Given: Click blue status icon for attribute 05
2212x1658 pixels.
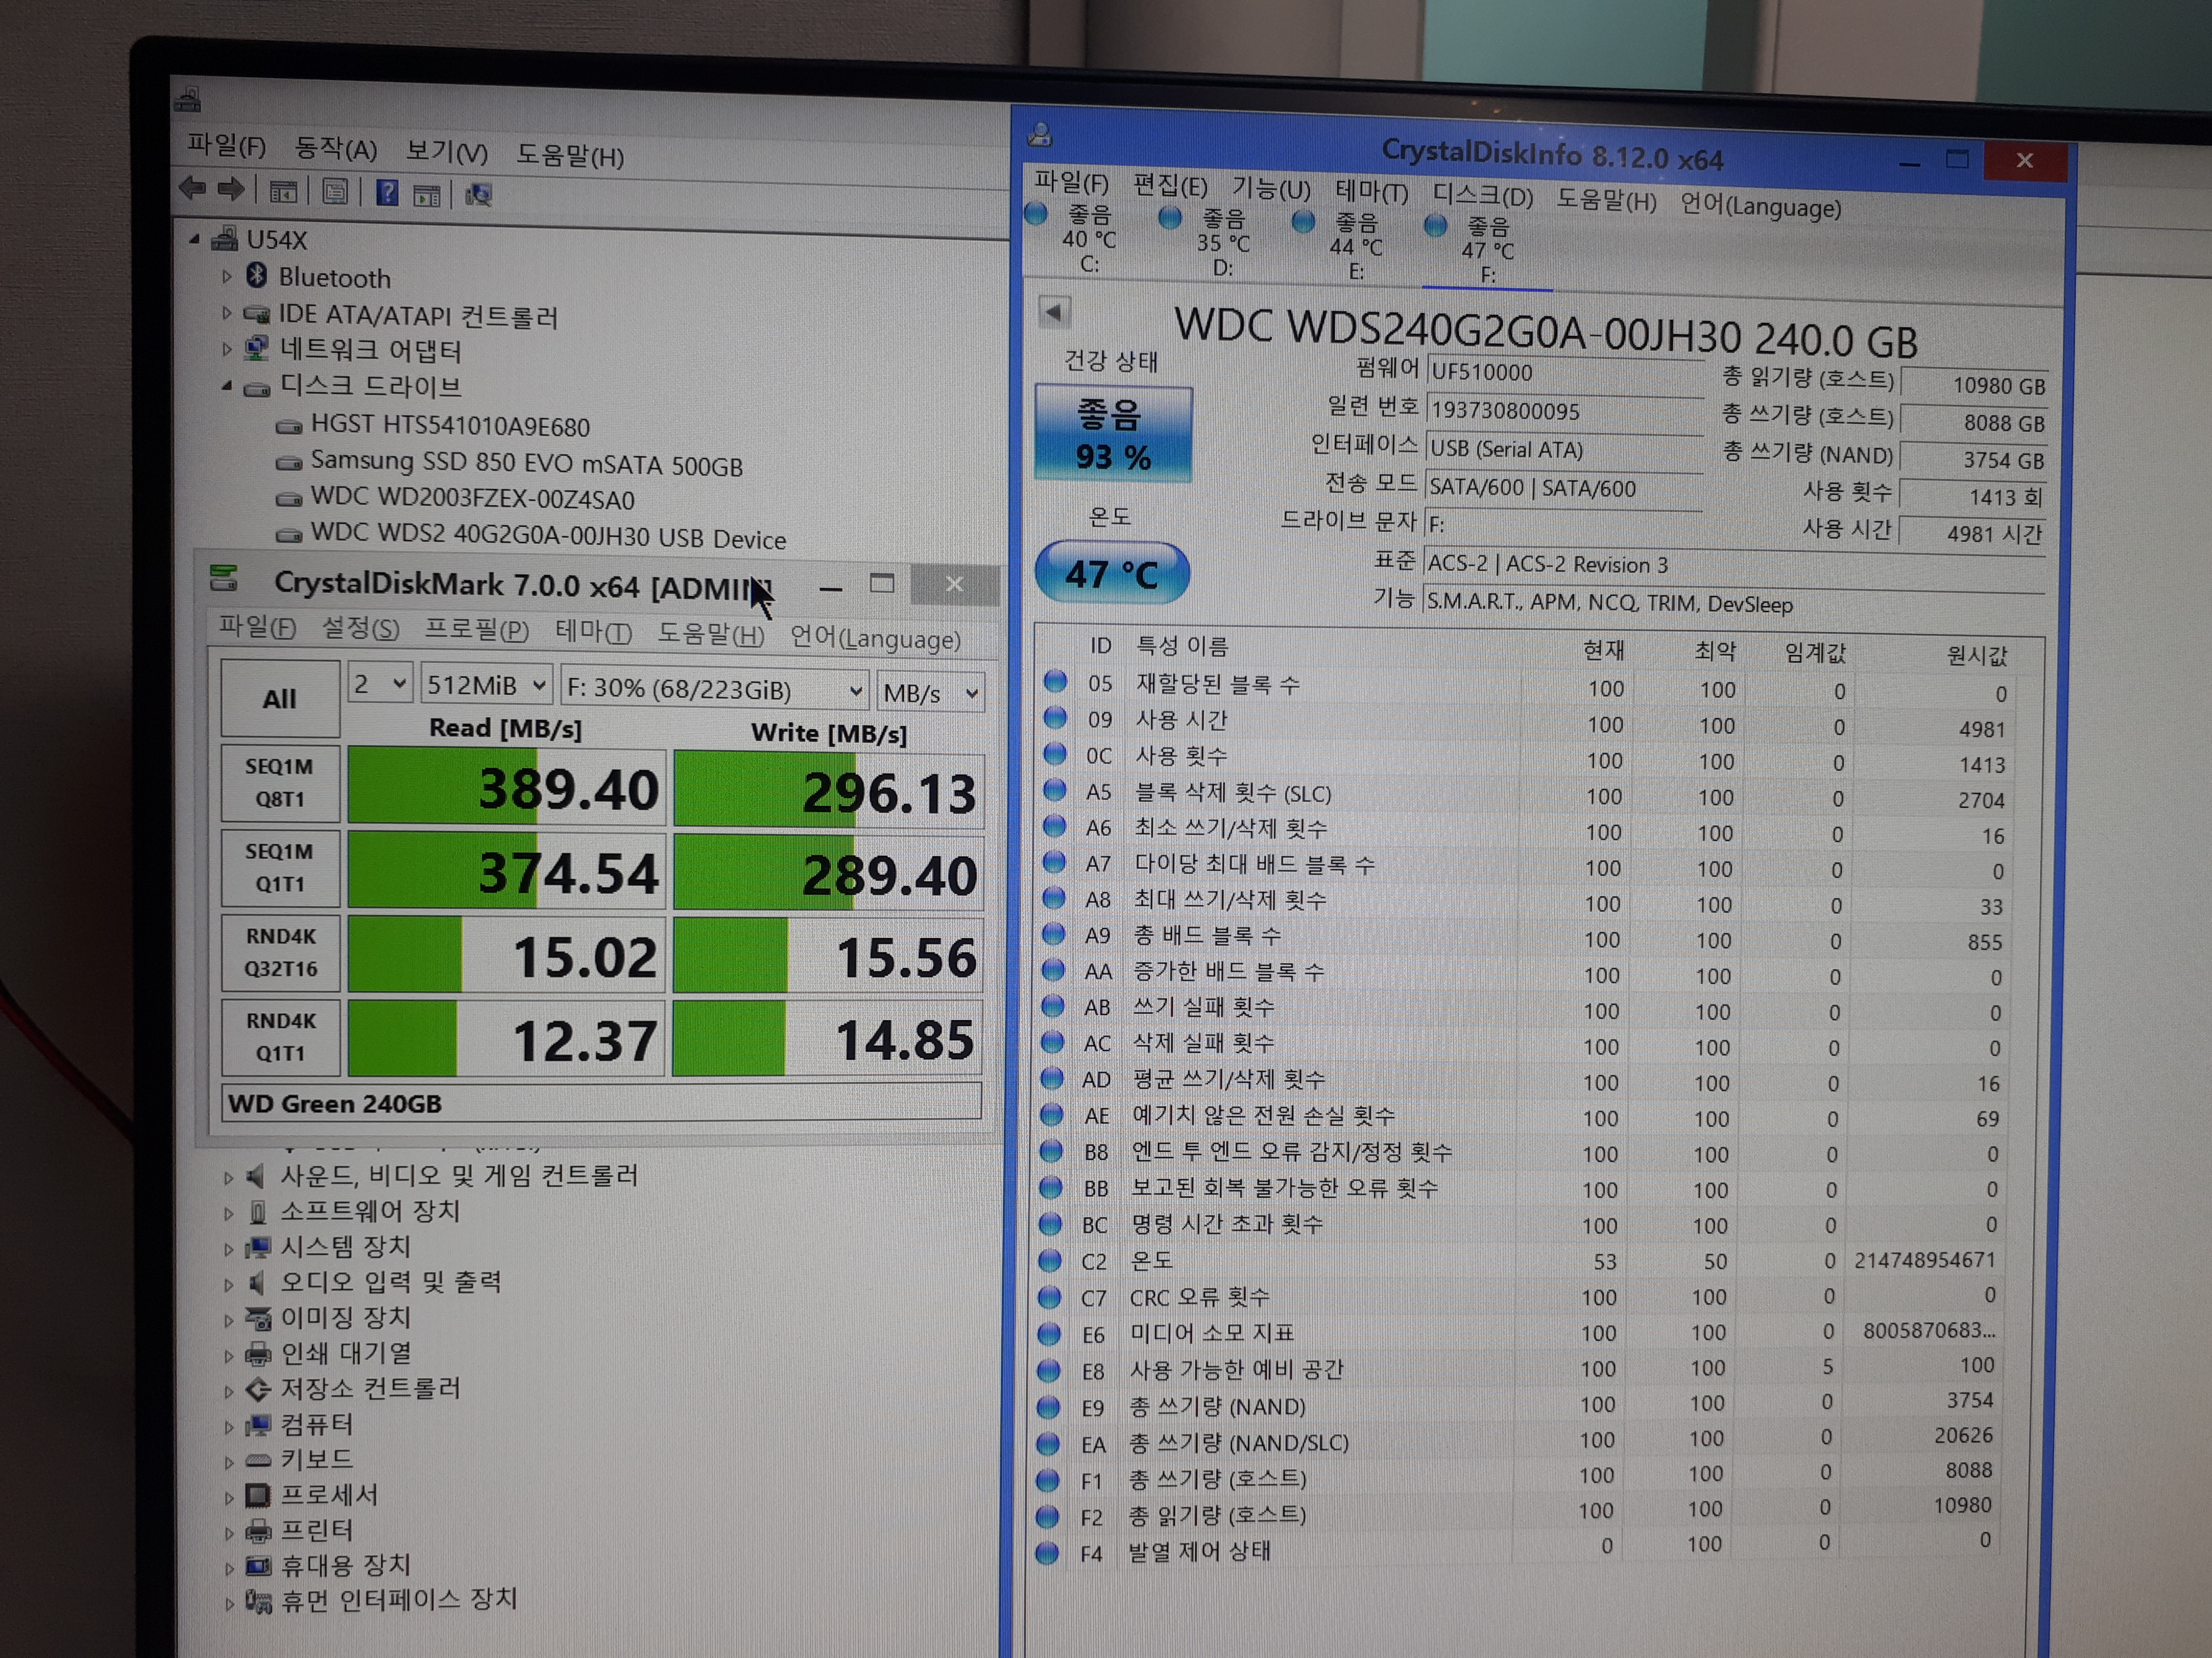Looking at the screenshot, I should click(x=1055, y=681).
